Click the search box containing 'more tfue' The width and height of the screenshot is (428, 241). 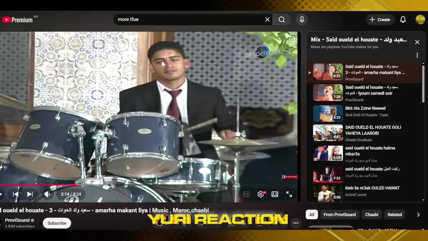pos(192,19)
